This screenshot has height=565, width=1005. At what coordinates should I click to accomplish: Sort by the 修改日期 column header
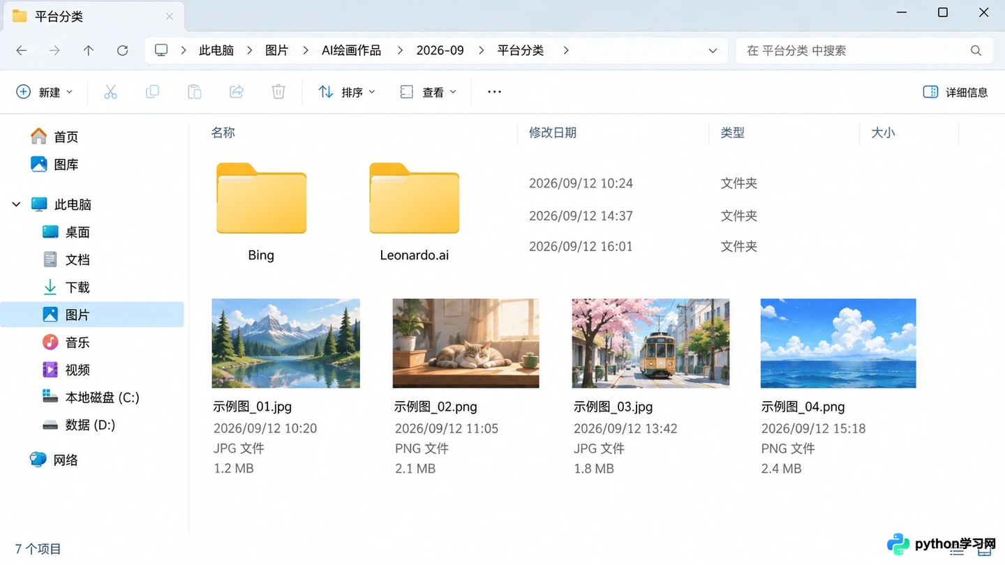coord(553,133)
